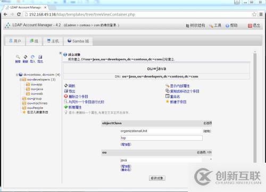The height and width of the screenshot is (192, 266).
Task: Click the ou=group folder icon
Action: (24, 98)
